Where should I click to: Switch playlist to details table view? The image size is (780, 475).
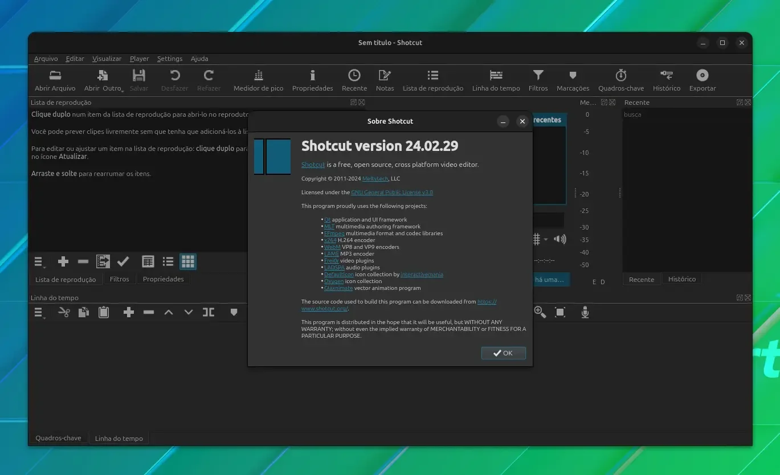pyautogui.click(x=148, y=261)
